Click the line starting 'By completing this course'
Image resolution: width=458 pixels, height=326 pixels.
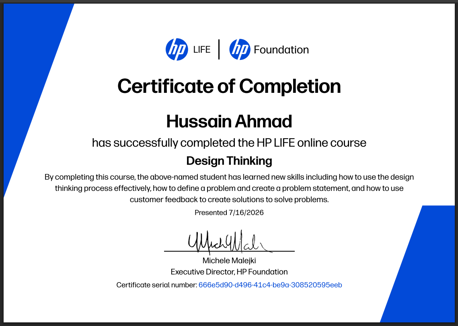pyautogui.click(x=229, y=177)
